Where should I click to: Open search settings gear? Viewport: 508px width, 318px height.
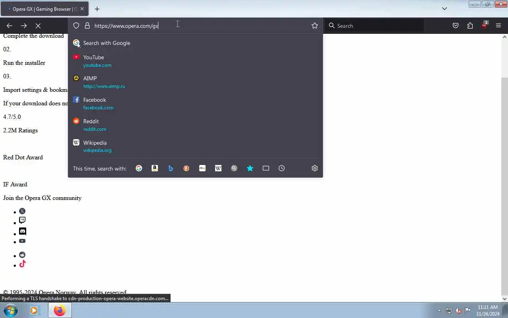(315, 168)
